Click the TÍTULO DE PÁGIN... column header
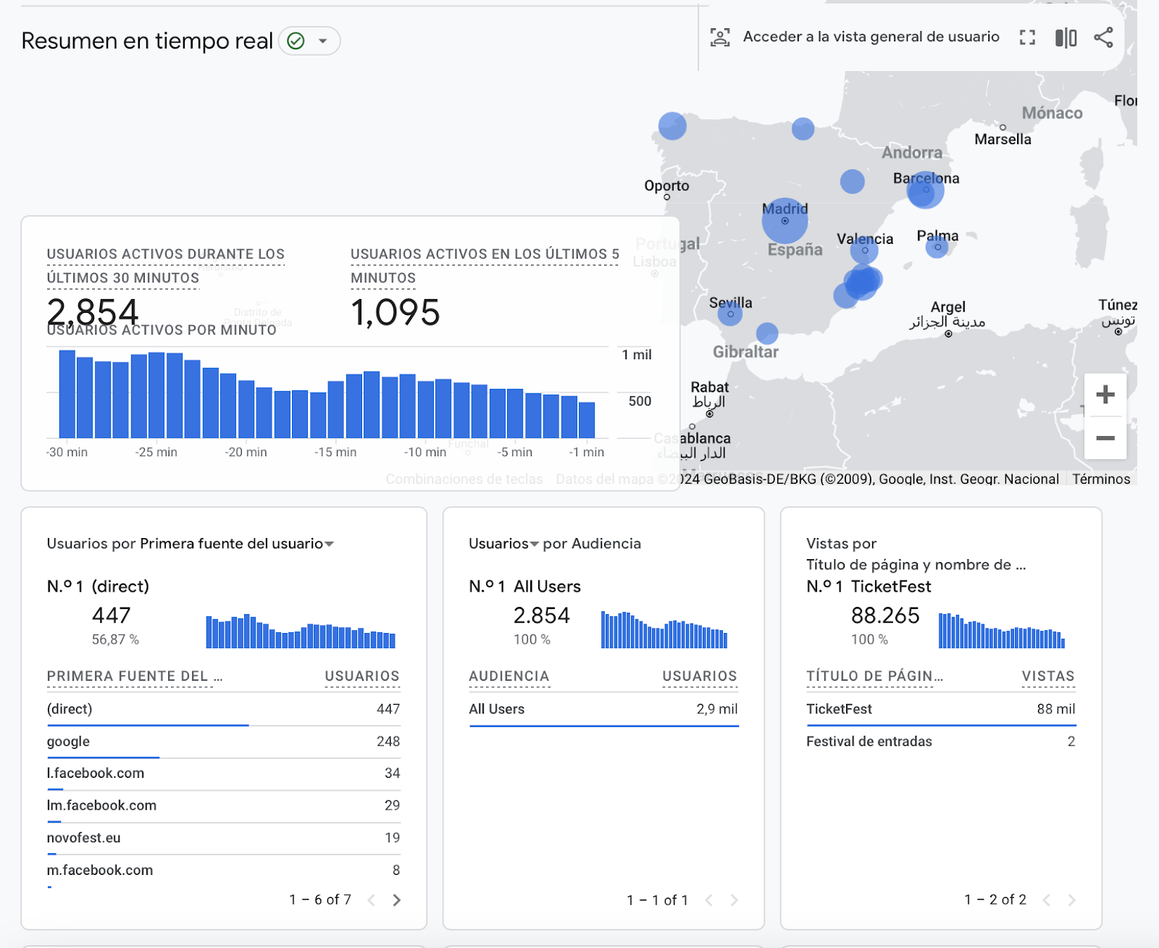This screenshot has height=948, width=1159. tap(875, 676)
